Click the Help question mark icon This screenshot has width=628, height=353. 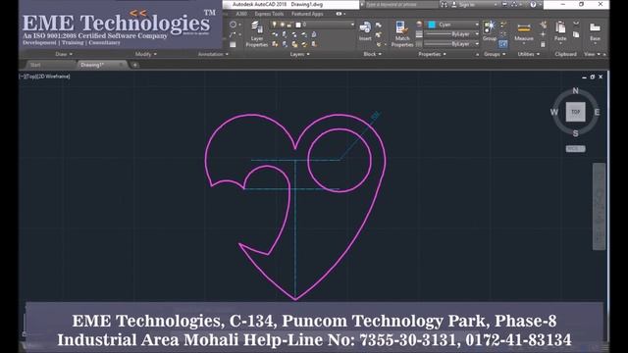click(x=533, y=4)
